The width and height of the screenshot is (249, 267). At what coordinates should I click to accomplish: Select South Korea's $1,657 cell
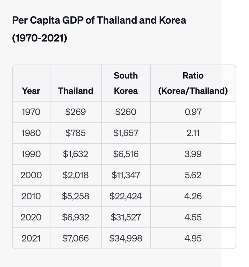tap(126, 133)
